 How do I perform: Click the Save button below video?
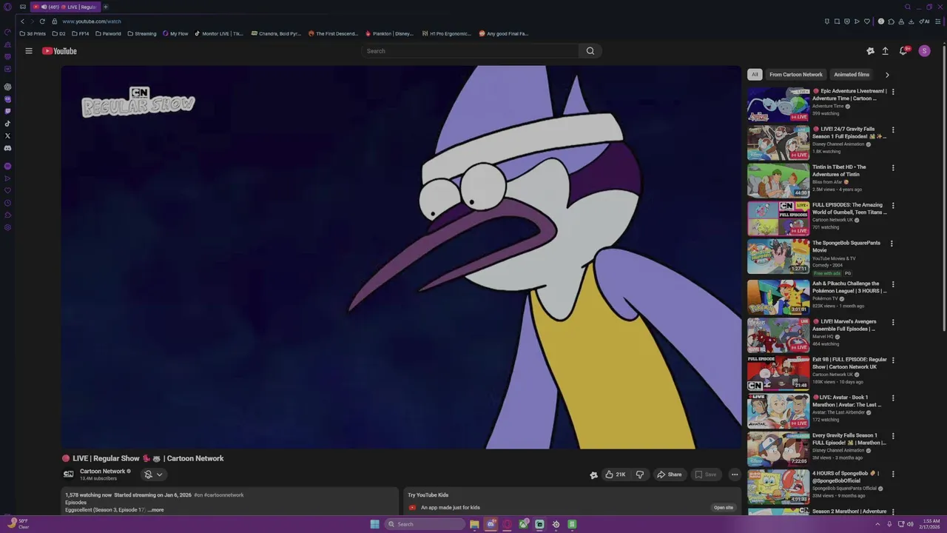click(706, 475)
